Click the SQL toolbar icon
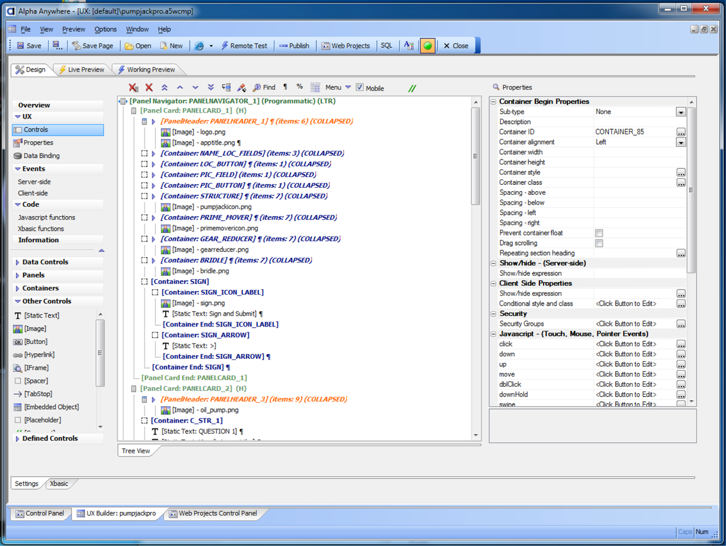This screenshot has width=726, height=546. [x=387, y=45]
